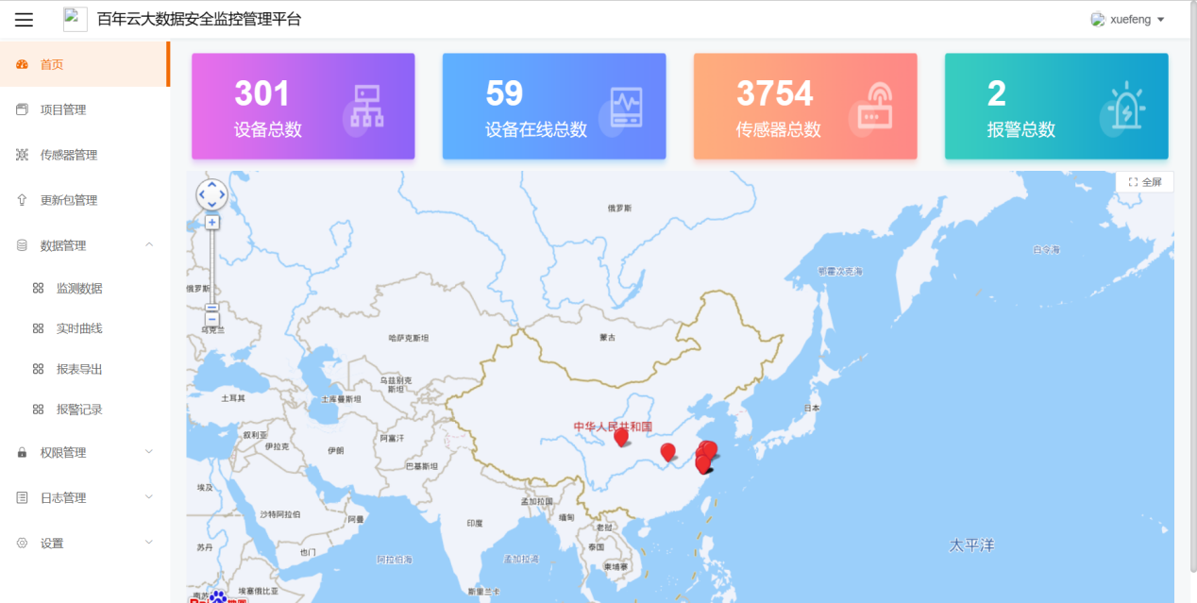The image size is (1197, 603).
Task: Expand the 日志管理 submenu chevron
Action: [149, 497]
